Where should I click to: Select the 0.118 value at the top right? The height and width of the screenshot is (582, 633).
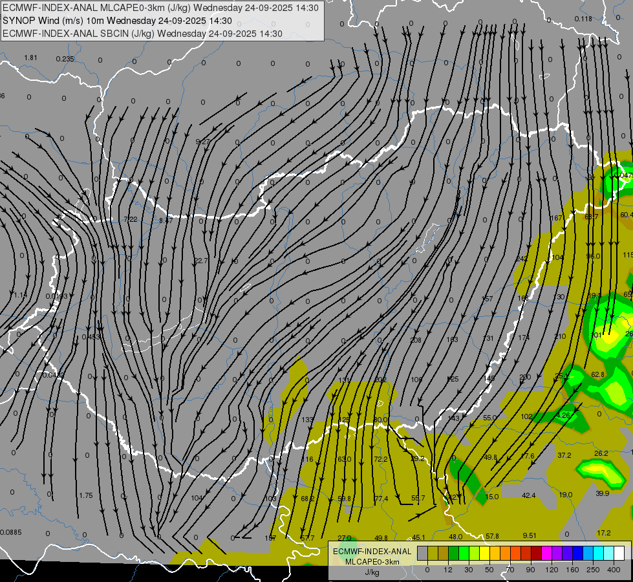pyautogui.click(x=583, y=19)
